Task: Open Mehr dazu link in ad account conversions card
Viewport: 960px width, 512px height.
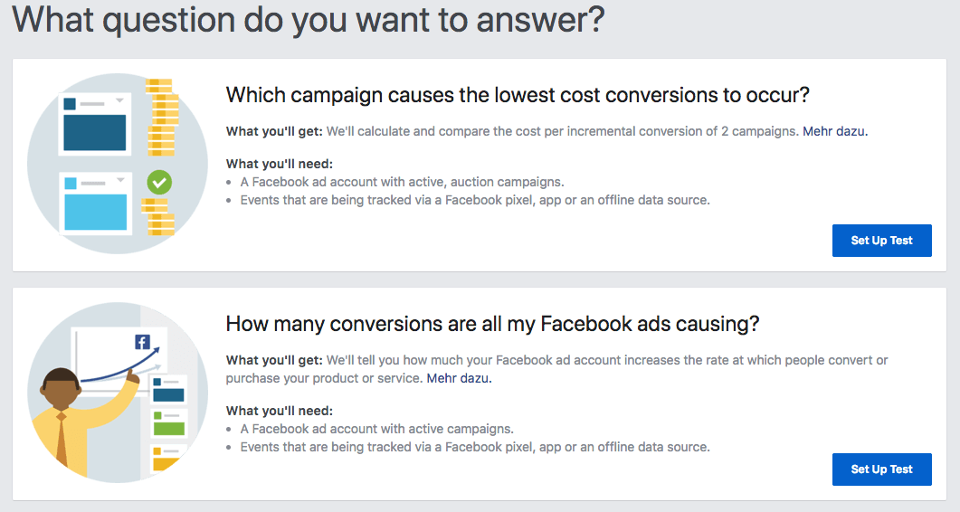Action: click(459, 378)
